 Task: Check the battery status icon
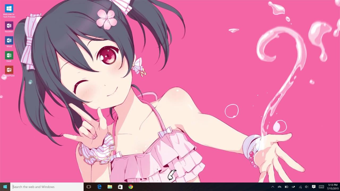point(286,187)
